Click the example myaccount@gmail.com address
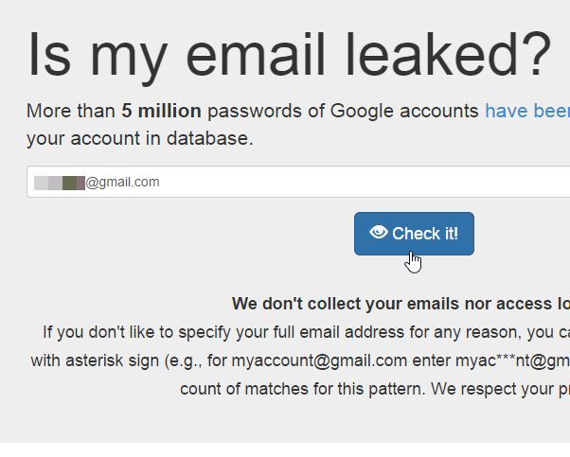The image size is (570, 457). point(319,361)
